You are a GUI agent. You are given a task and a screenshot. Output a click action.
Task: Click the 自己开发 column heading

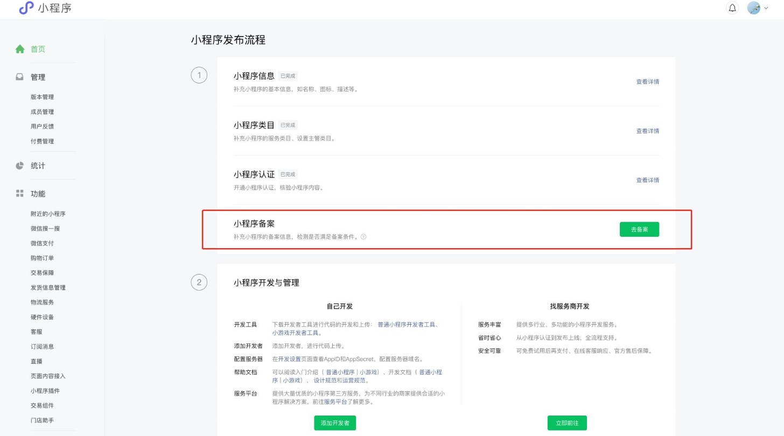(x=340, y=306)
